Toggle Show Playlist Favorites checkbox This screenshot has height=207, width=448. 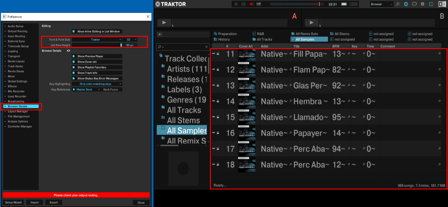pyautogui.click(x=74, y=67)
